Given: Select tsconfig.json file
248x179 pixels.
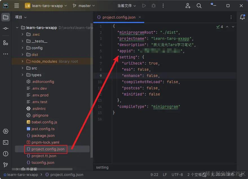Looking at the screenshot, I should 41,163.
